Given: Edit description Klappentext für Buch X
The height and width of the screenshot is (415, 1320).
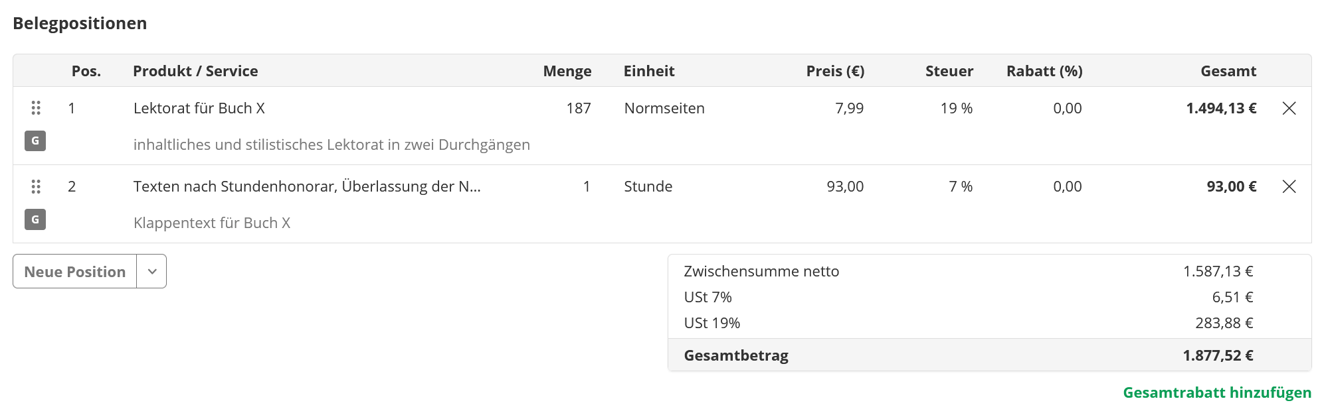Looking at the screenshot, I should pyautogui.click(x=212, y=223).
